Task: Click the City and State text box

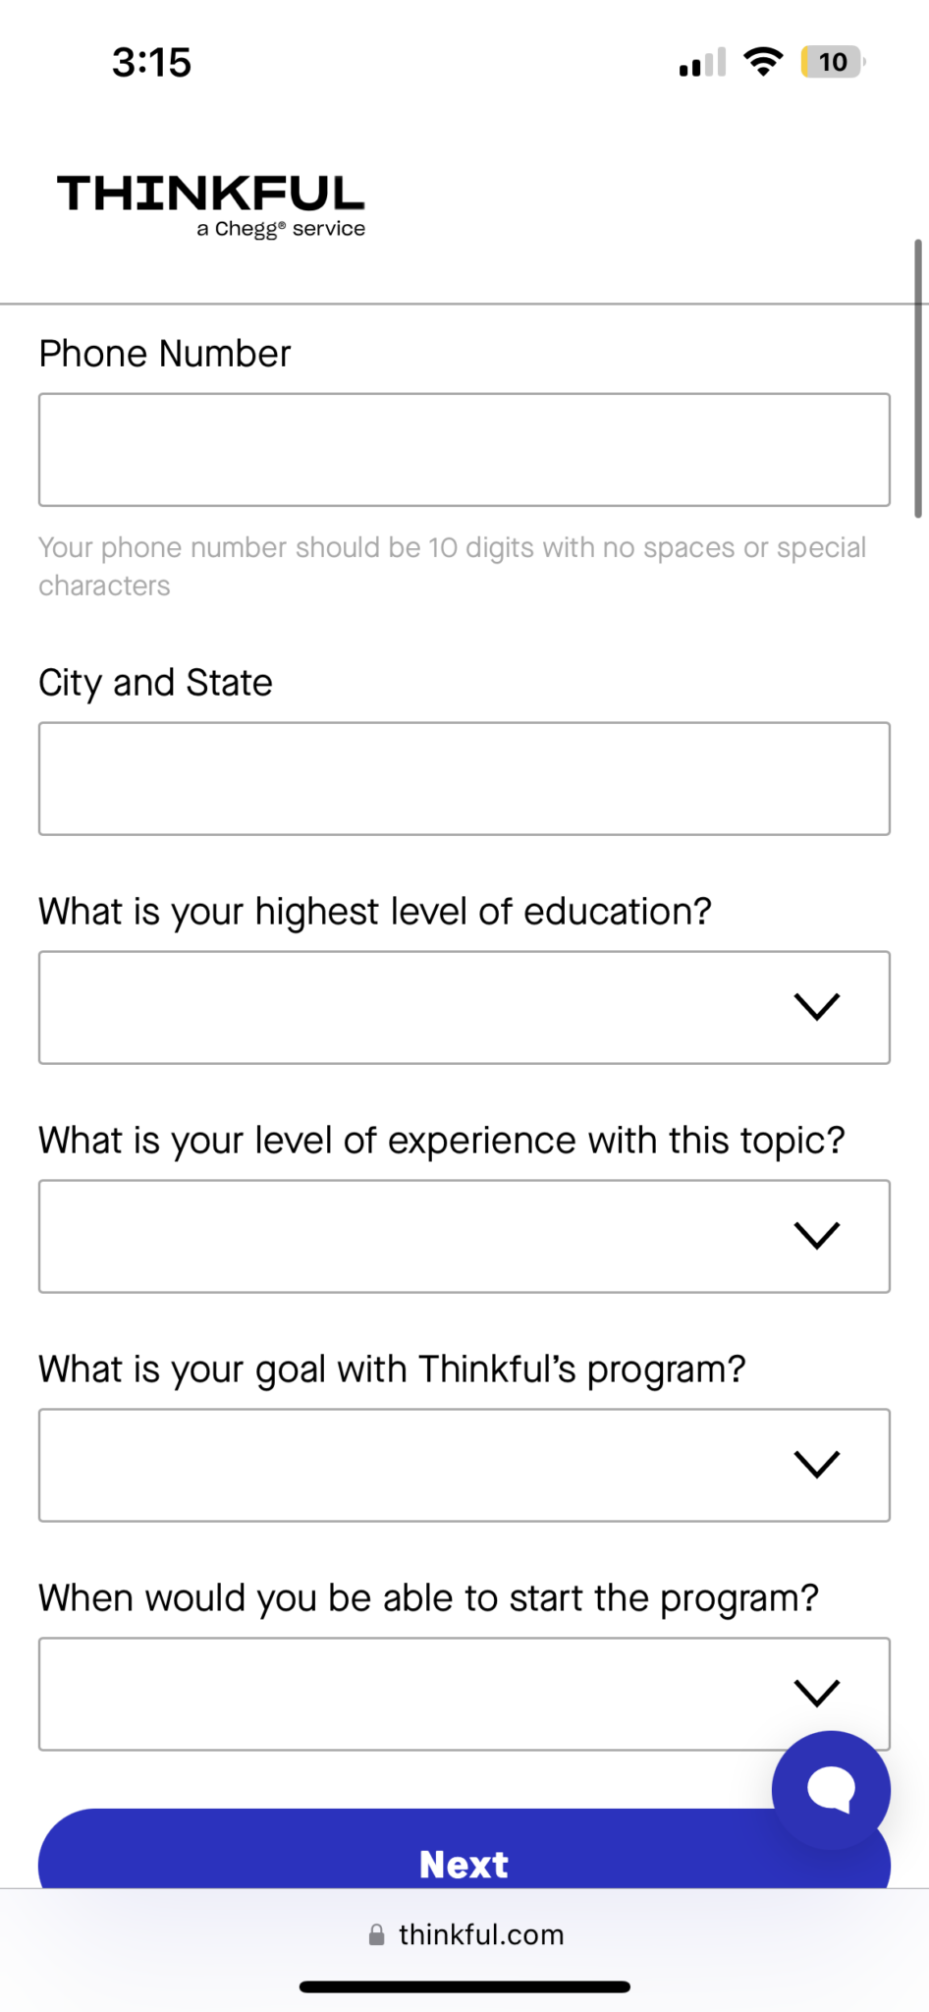Action: (464, 778)
